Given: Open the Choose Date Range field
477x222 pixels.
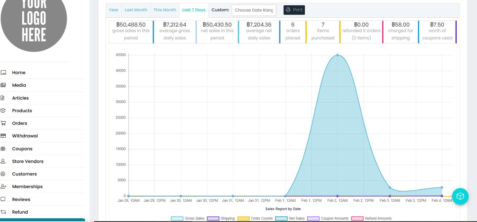Looking at the screenshot, I should click(254, 10).
